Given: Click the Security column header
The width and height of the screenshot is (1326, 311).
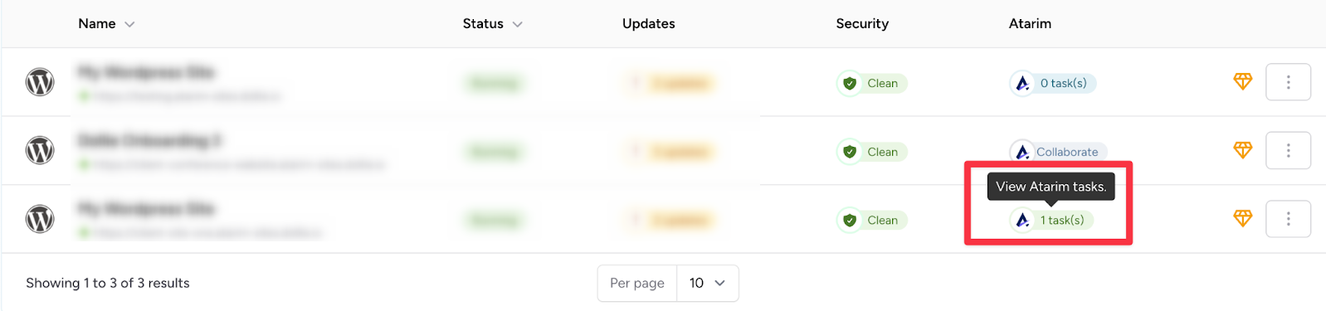Looking at the screenshot, I should tap(862, 24).
